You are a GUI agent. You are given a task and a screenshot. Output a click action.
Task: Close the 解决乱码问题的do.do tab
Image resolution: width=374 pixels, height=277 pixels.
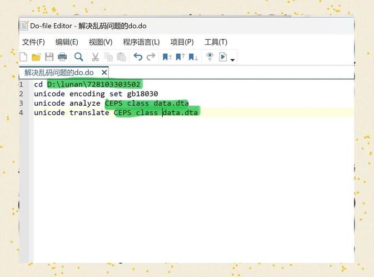tap(103, 73)
